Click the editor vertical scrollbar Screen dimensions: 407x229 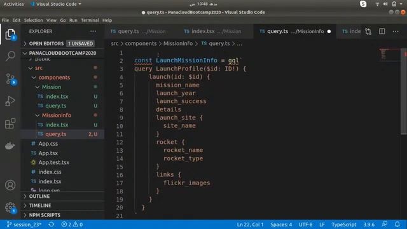point(404,91)
